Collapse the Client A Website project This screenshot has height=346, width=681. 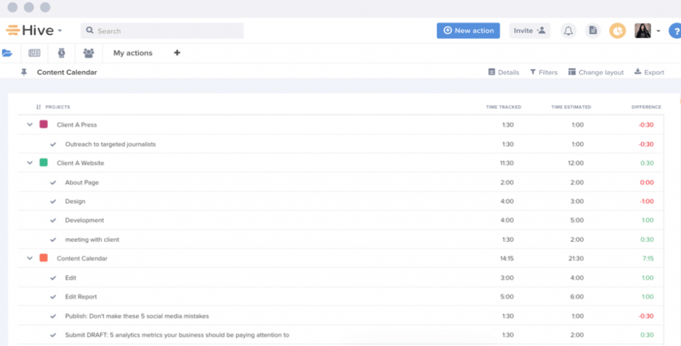[x=29, y=163]
